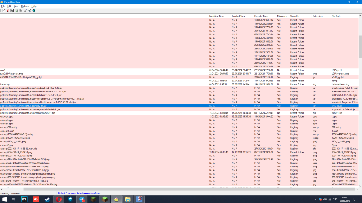Select the xraymod-1.0.6-fabric.jar row
Screen dimensions: 362x203
[x=179, y=109]
